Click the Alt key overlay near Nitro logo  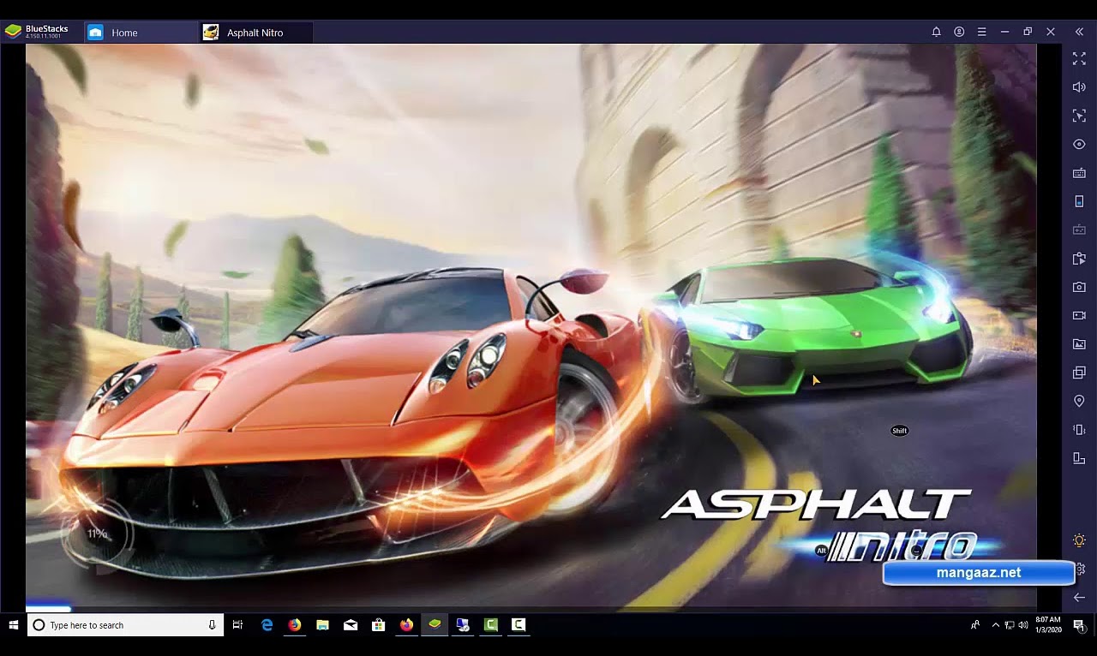click(821, 551)
